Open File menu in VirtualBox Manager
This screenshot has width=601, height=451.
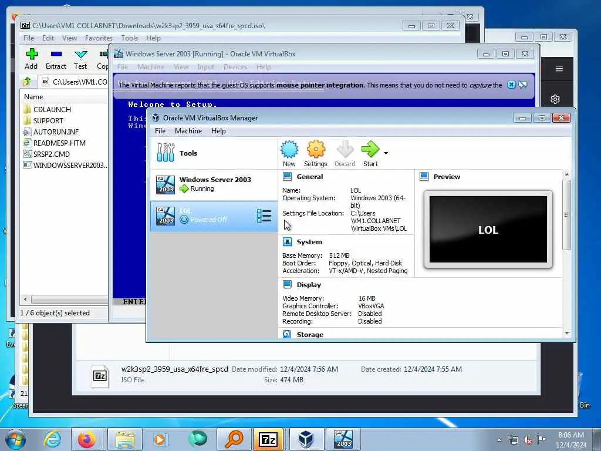click(160, 131)
